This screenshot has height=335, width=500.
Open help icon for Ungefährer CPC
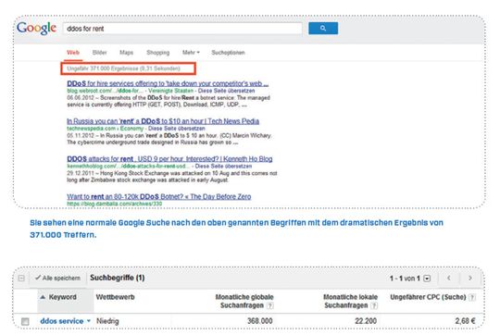pos(472,298)
